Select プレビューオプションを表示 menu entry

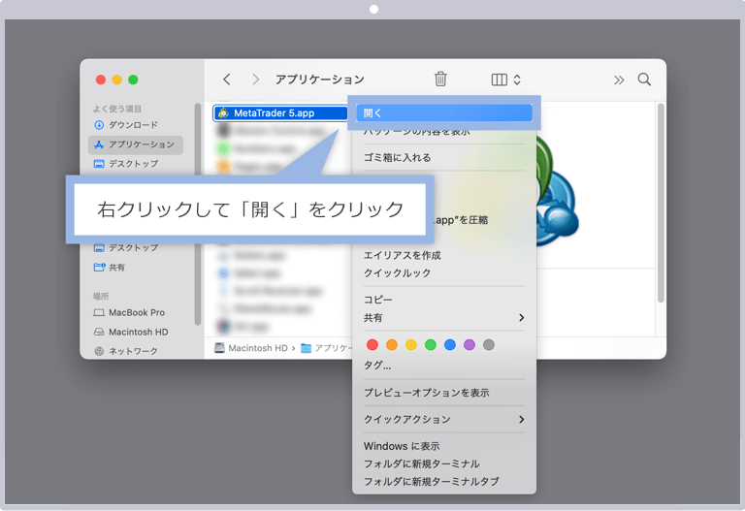click(426, 393)
